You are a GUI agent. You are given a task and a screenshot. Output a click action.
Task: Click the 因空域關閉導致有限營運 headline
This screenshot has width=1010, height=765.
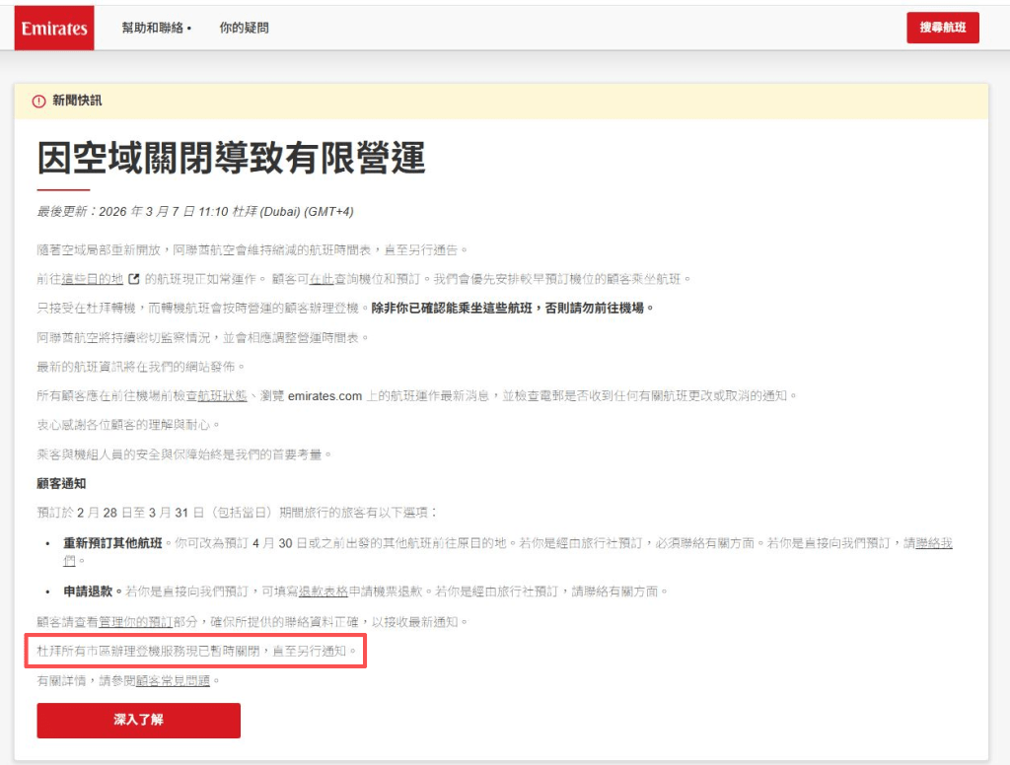(x=233, y=160)
